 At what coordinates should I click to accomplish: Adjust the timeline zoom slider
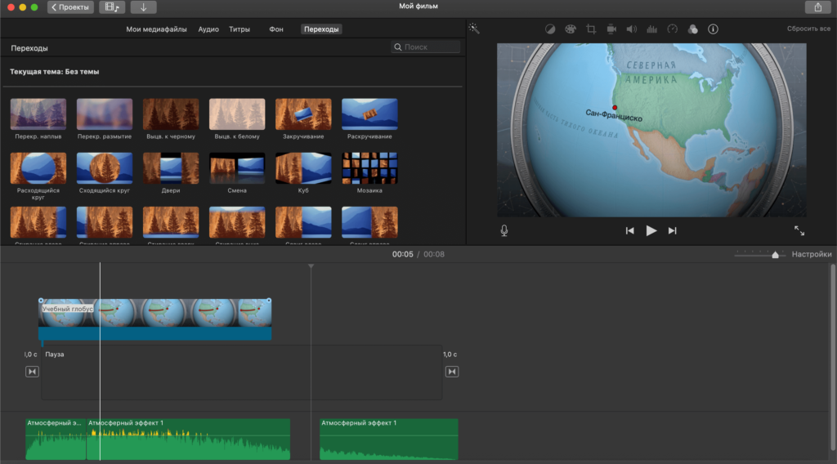tap(775, 255)
